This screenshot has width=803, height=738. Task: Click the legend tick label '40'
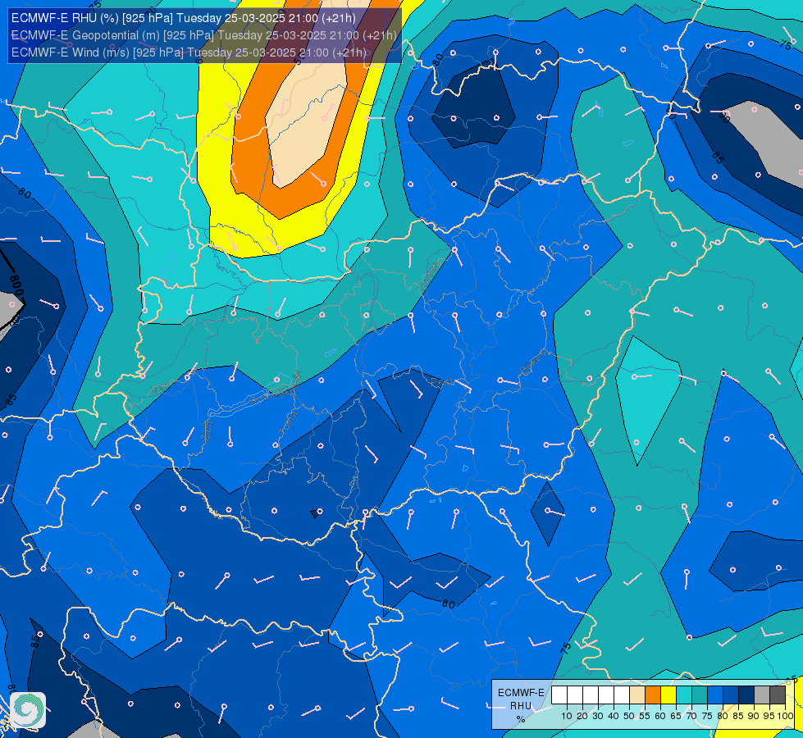click(614, 716)
